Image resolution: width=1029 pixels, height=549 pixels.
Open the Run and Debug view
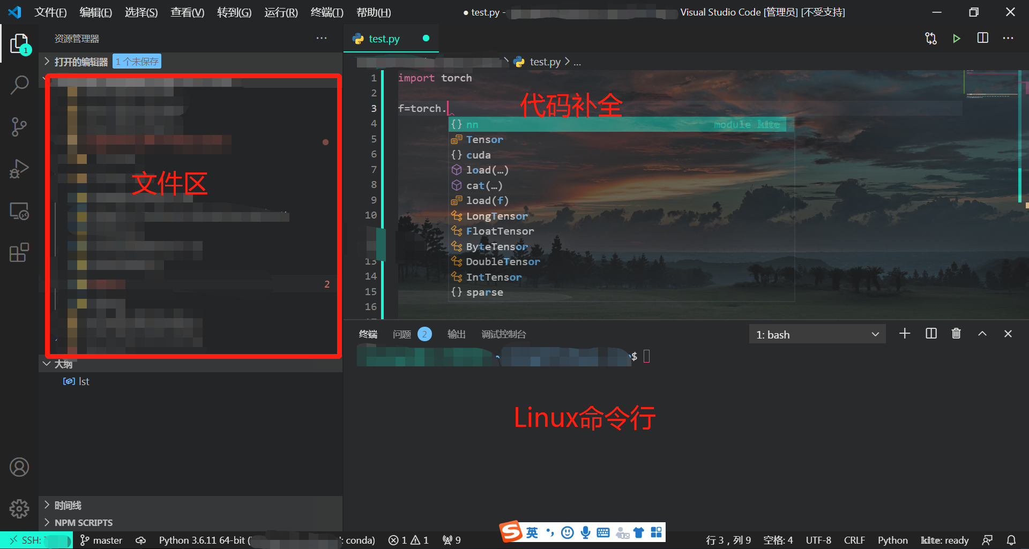[19, 169]
